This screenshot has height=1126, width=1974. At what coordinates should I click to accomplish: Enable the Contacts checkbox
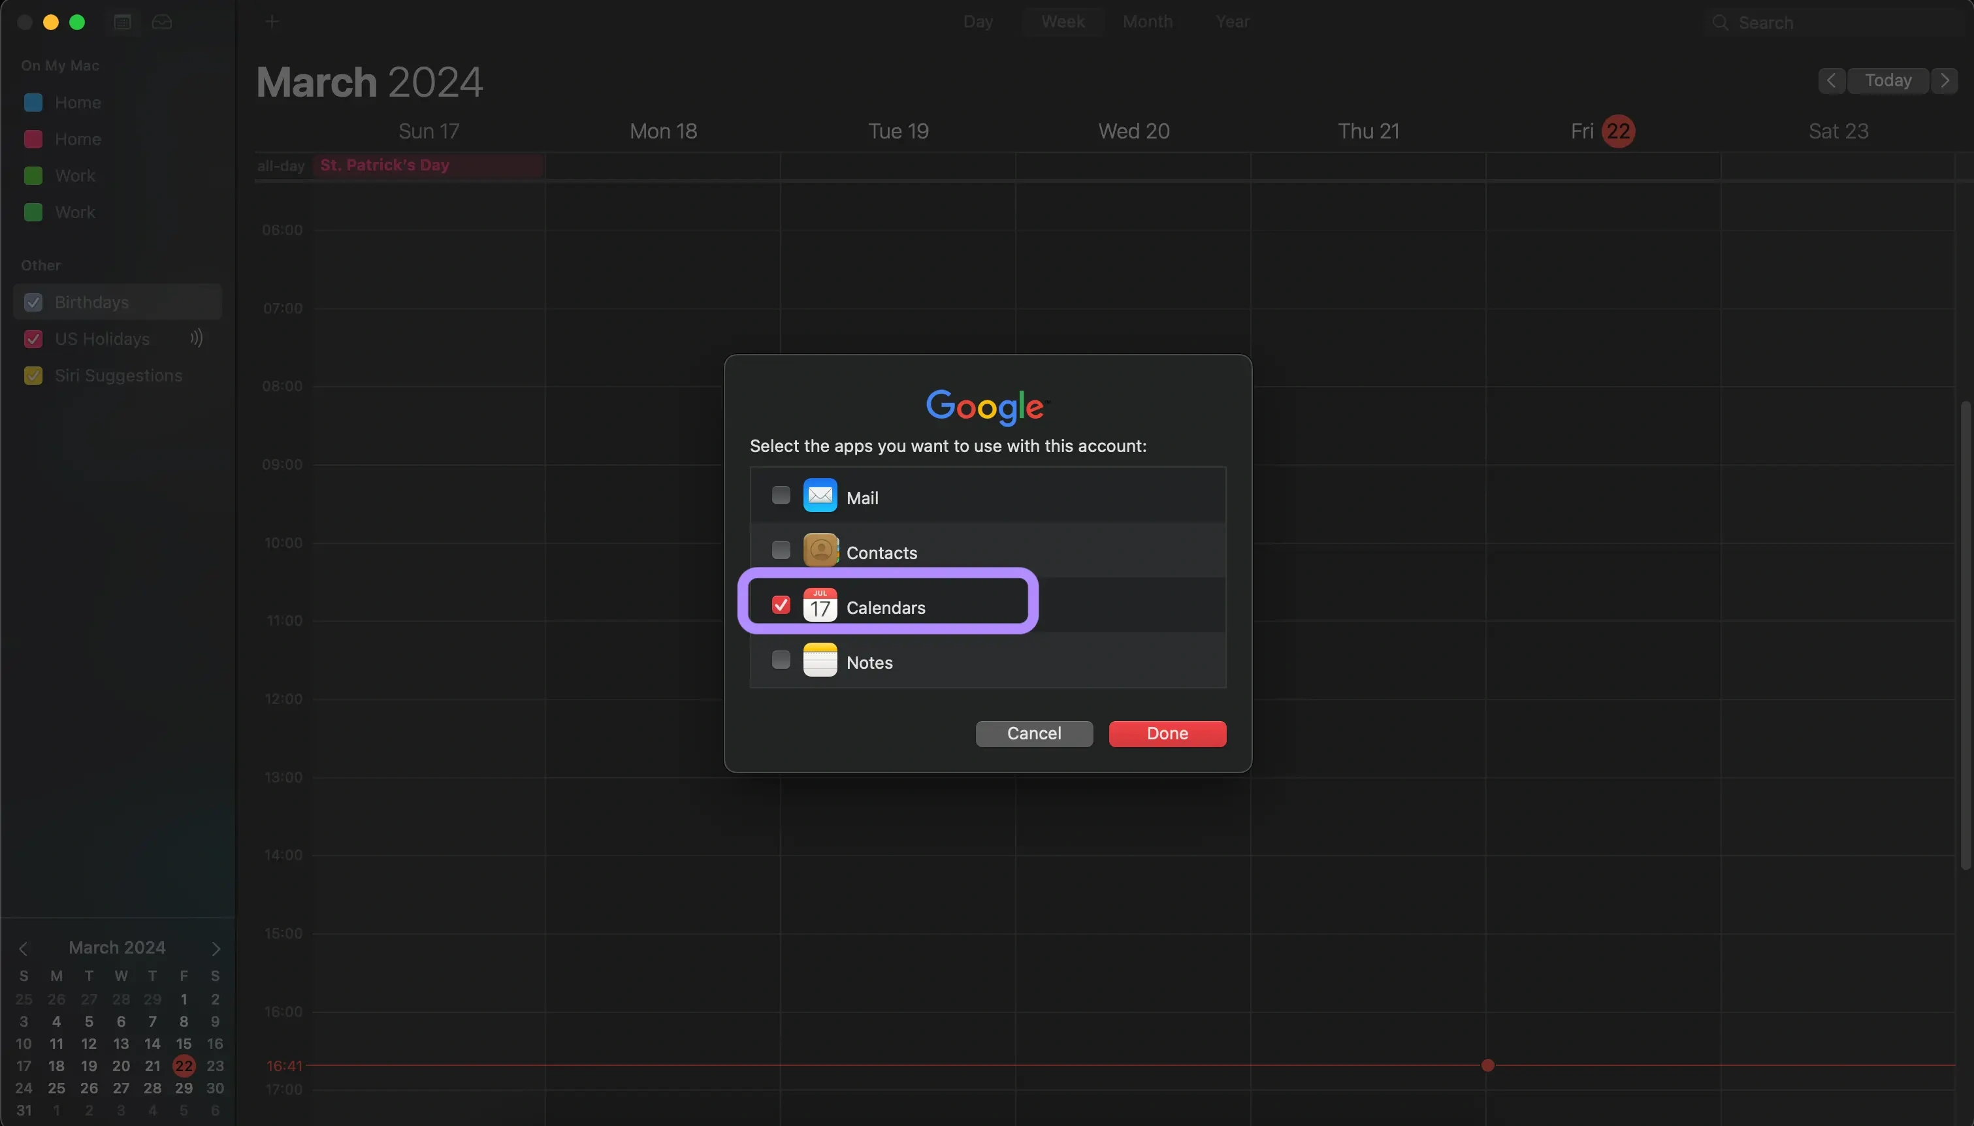(x=781, y=549)
